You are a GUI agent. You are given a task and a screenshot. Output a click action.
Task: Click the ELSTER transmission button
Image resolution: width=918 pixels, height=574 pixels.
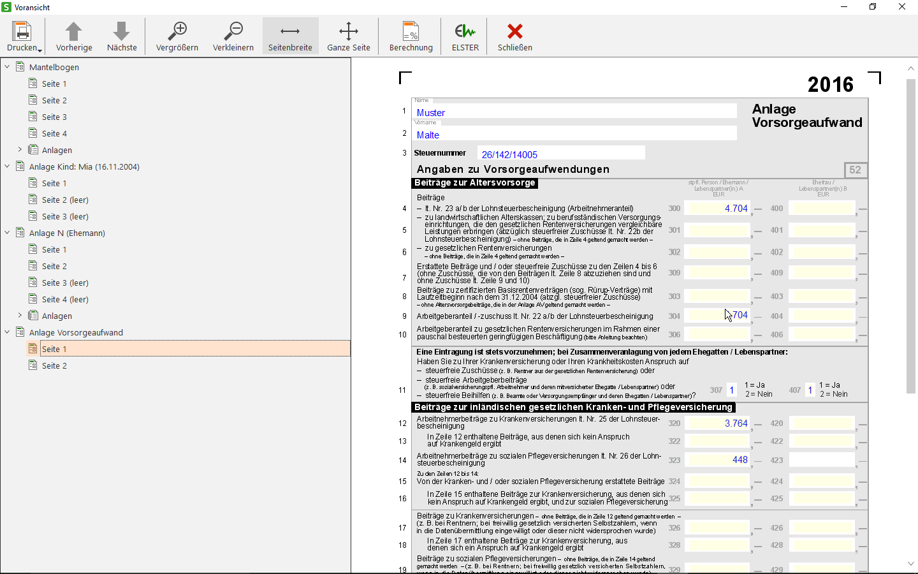pyautogui.click(x=465, y=36)
